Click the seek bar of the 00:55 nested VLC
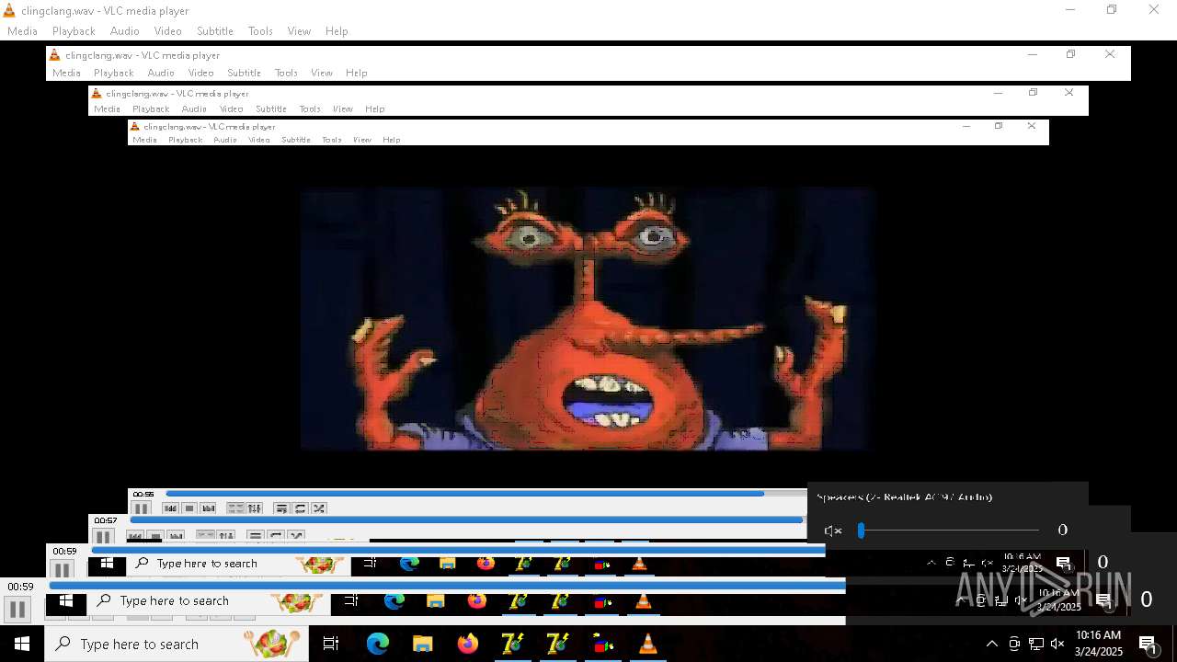The width and height of the screenshot is (1177, 662). tap(486, 494)
